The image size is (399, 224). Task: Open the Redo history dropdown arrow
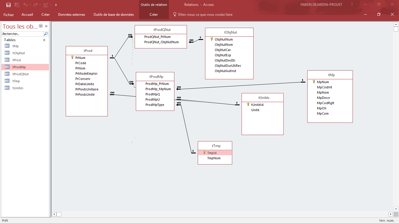point(40,5)
